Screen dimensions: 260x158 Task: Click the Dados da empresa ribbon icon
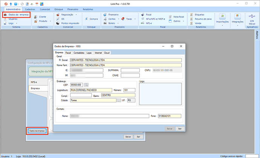point(5,14)
